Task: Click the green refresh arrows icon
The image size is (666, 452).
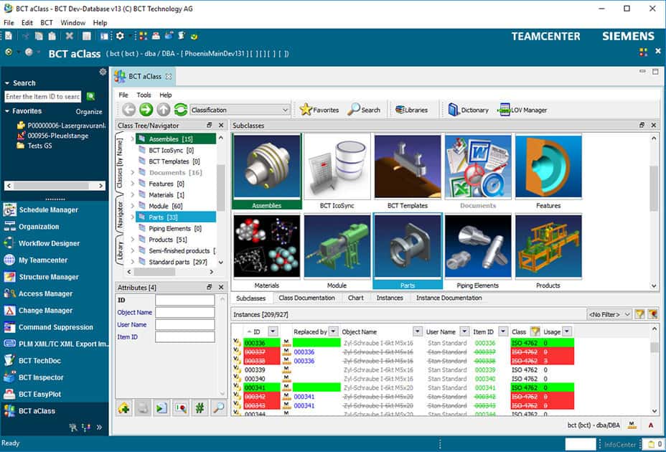Action: (180, 110)
